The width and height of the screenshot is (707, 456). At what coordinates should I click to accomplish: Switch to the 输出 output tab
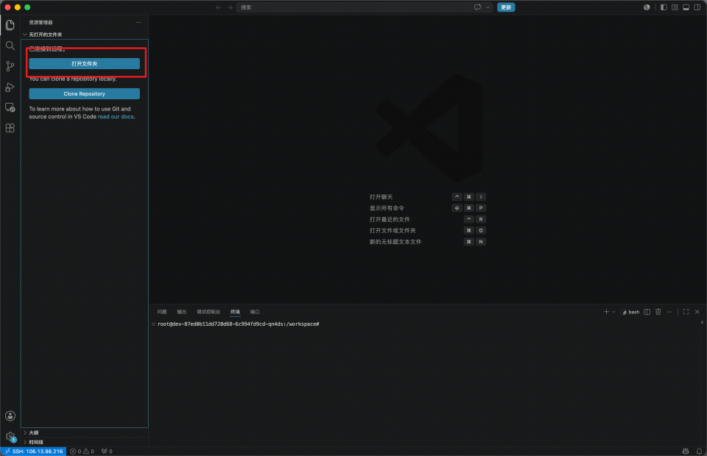[x=182, y=312]
